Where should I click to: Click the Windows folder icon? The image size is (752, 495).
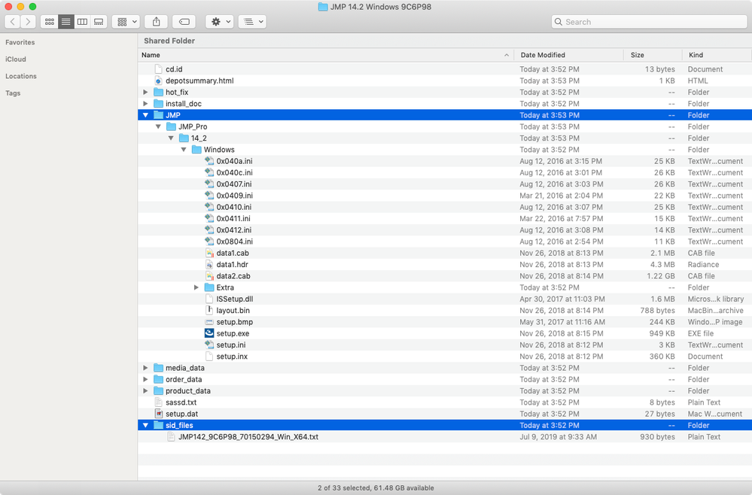196,150
